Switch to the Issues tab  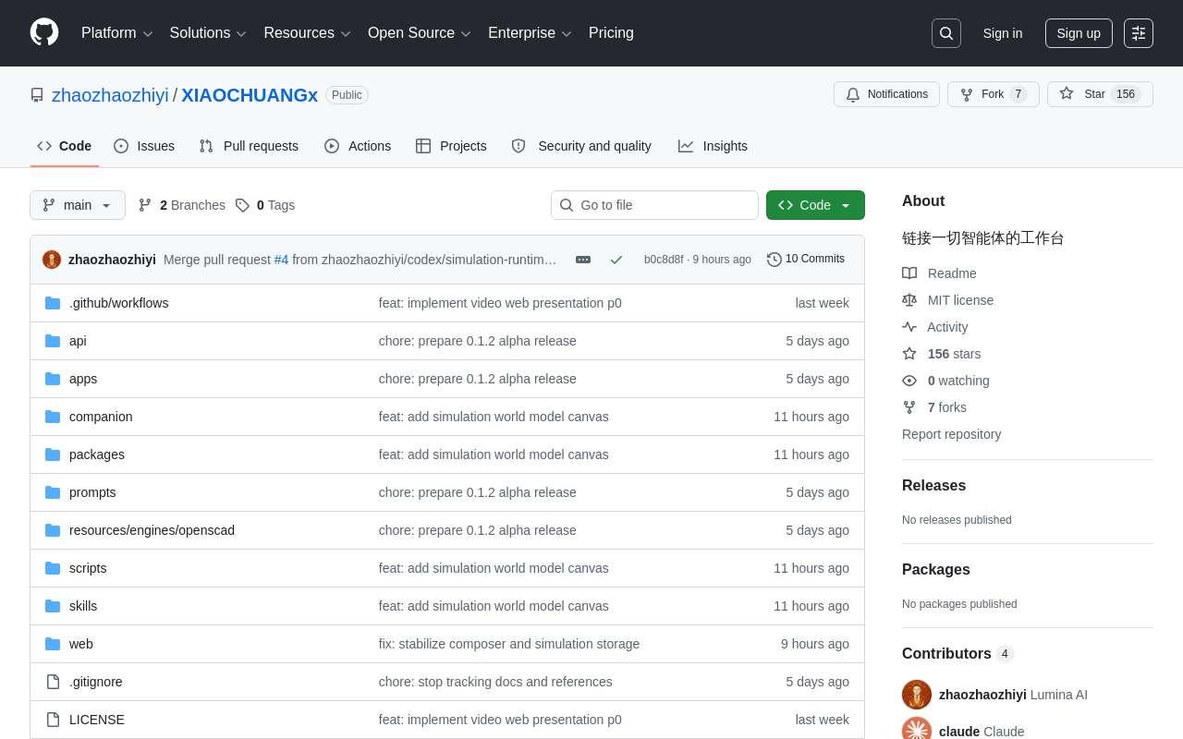click(x=144, y=146)
